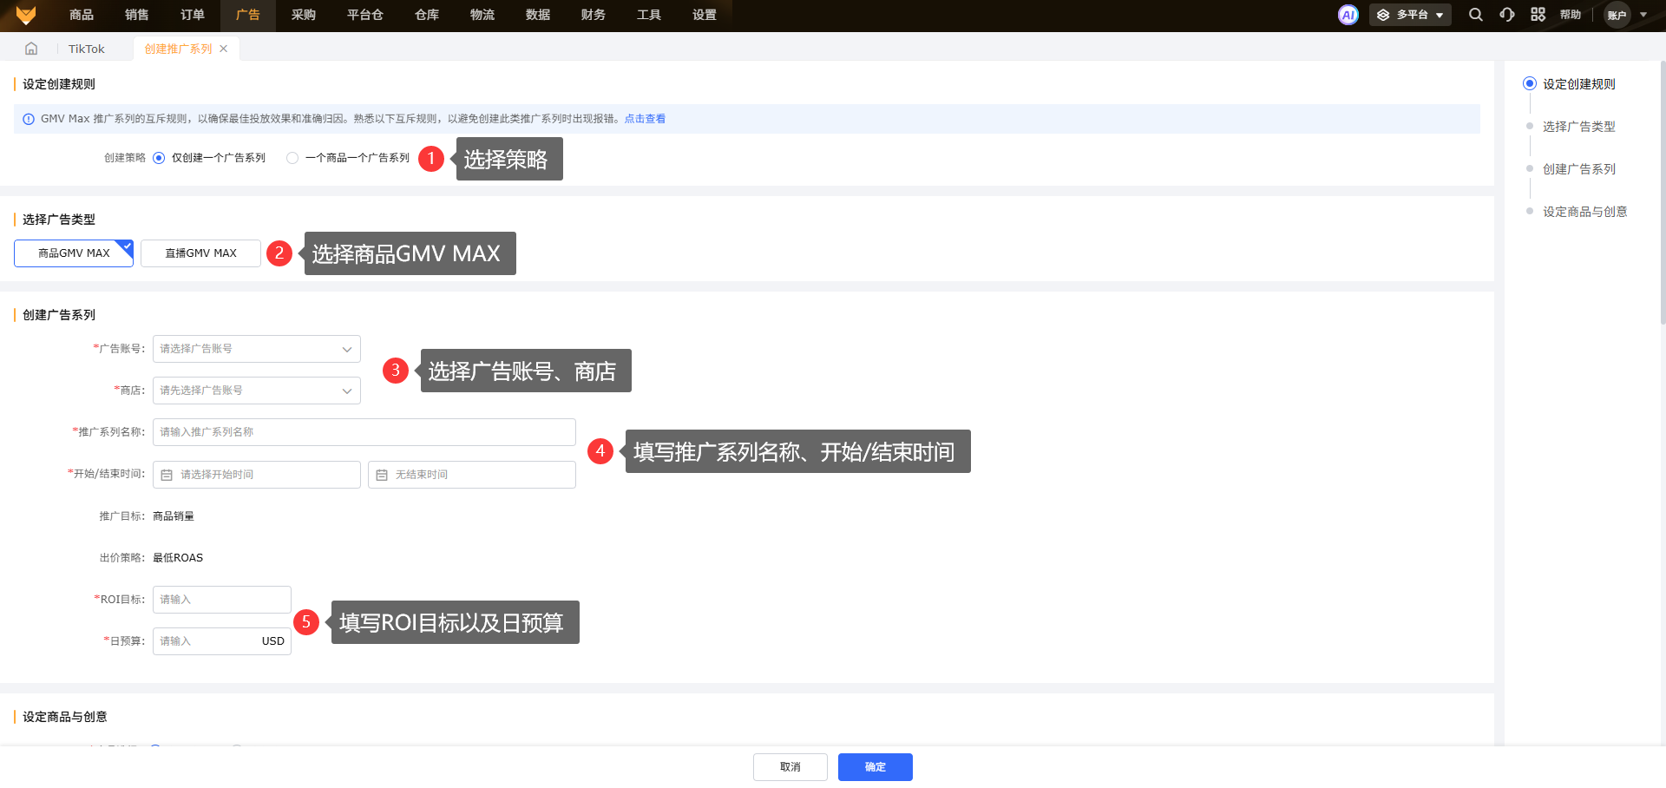Expand the 多平台 platform switcher
The image size is (1666, 788).
tap(1410, 15)
